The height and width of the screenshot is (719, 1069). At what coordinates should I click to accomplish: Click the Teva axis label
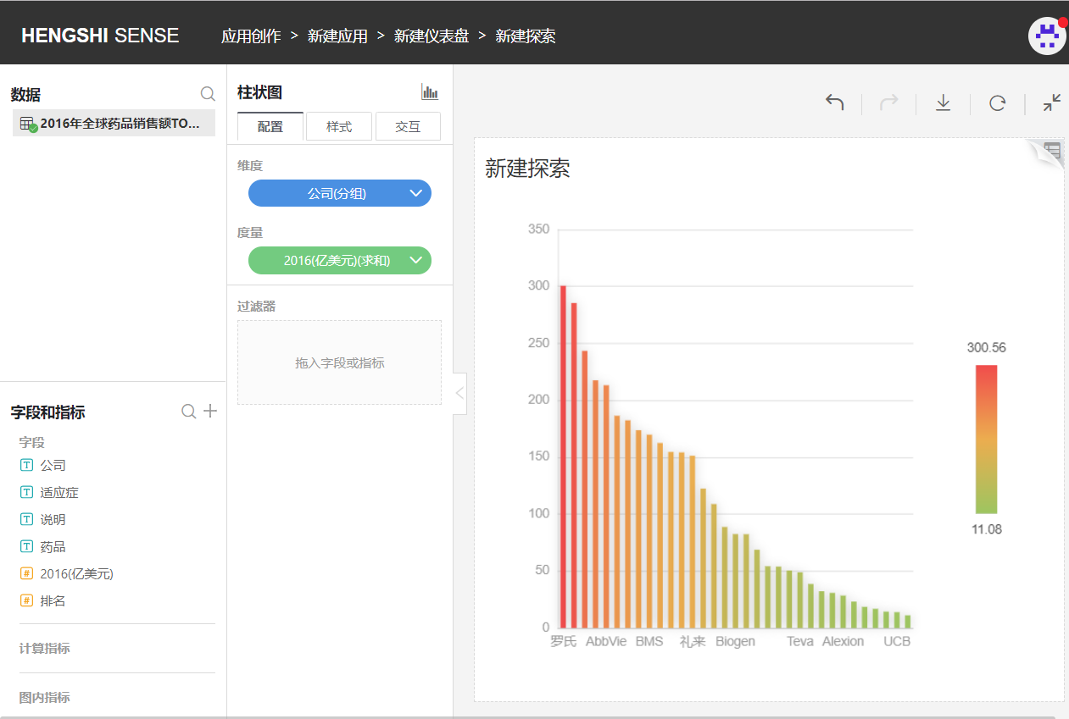point(800,641)
